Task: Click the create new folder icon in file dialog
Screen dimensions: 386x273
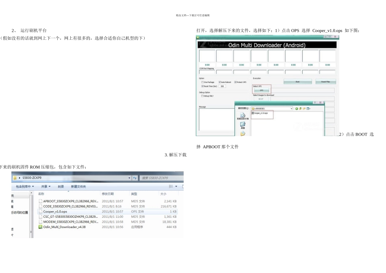Action: pyautogui.click(x=304, y=108)
